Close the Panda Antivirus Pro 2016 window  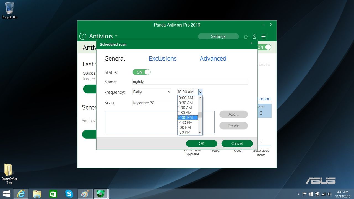(271, 25)
